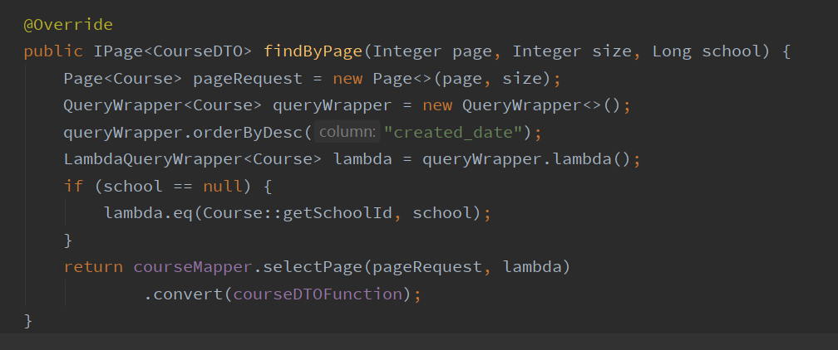Click the pageRequest variable declaration
The image size is (838, 350).
(x=248, y=79)
